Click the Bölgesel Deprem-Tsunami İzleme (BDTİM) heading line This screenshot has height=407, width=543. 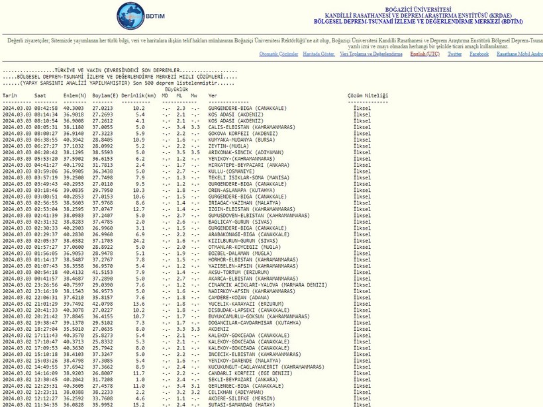tap(419, 21)
